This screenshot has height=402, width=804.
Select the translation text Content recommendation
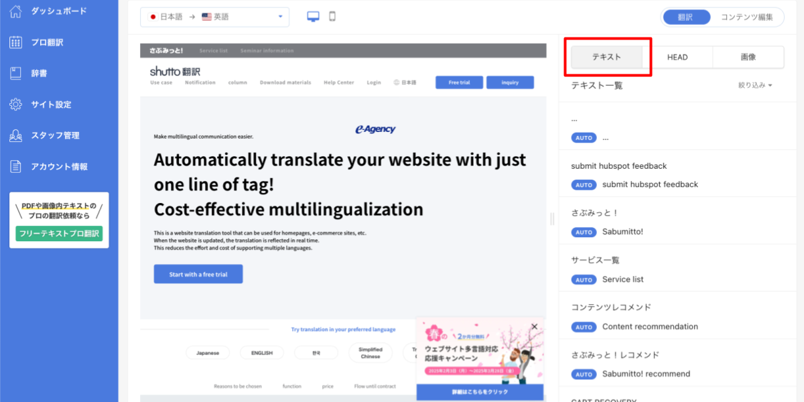pyautogui.click(x=650, y=327)
